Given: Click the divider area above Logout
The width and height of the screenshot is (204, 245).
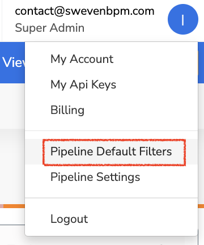Looking at the screenshot, I should 112,198.
